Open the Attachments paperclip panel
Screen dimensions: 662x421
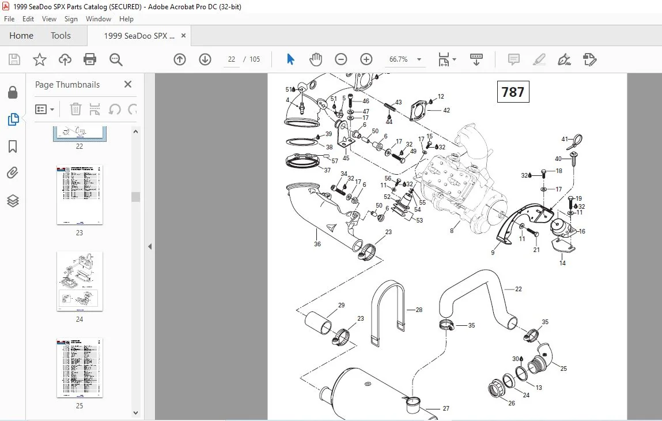pyautogui.click(x=13, y=173)
